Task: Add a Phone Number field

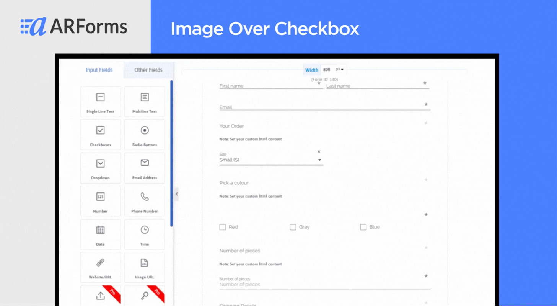Action: click(x=145, y=201)
